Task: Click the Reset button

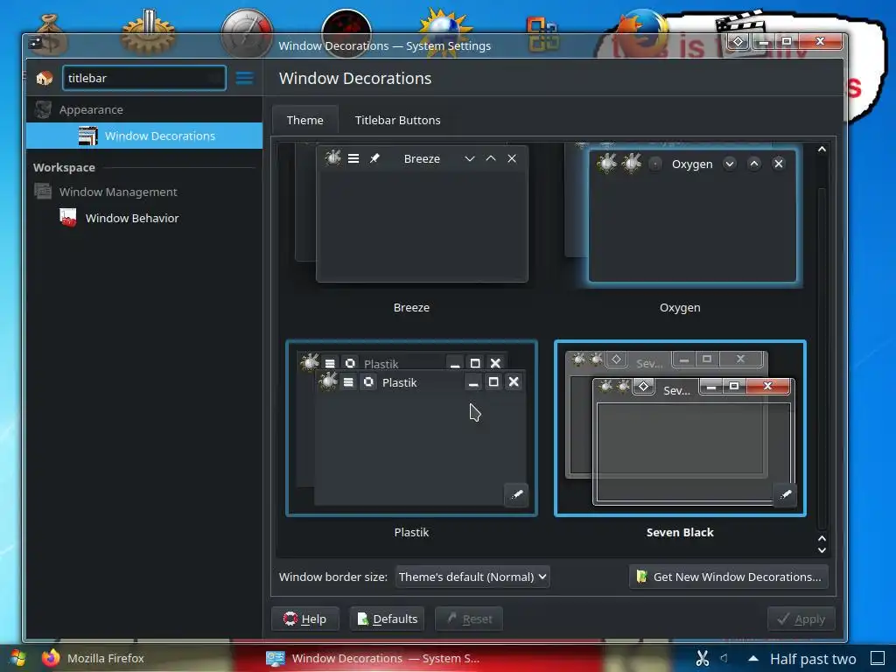Action: (x=469, y=619)
